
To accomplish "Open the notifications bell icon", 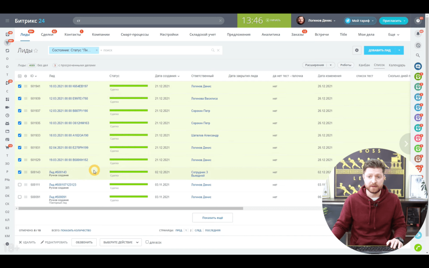I will click(x=418, y=34).
